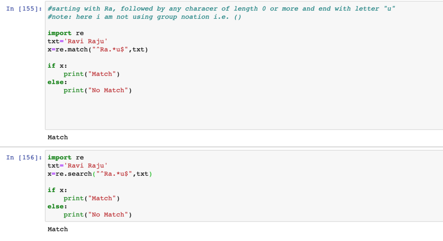Click the Match output of cell 156
The image size is (443, 241).
click(x=58, y=229)
